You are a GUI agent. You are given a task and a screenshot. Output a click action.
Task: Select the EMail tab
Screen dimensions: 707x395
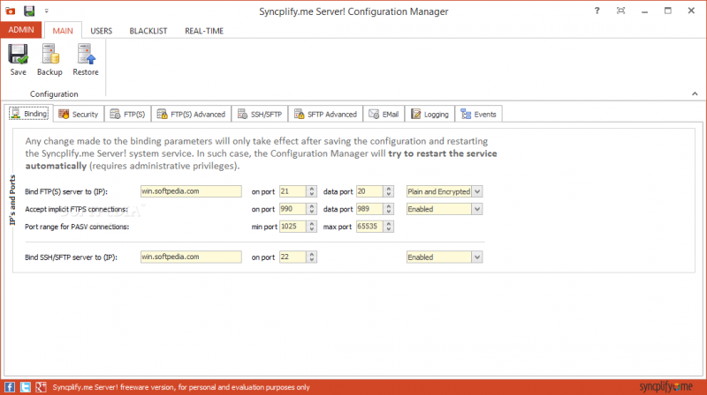tap(384, 115)
